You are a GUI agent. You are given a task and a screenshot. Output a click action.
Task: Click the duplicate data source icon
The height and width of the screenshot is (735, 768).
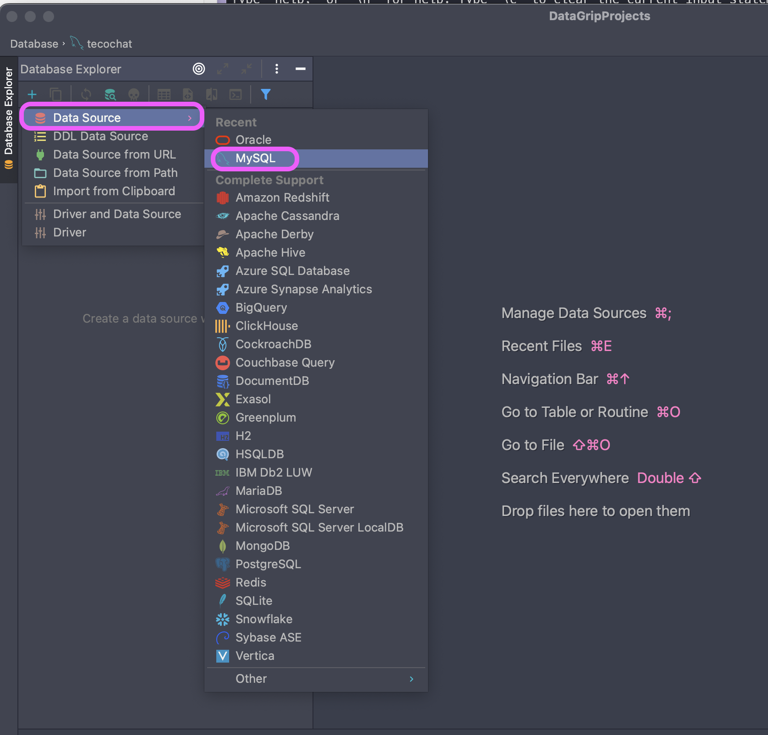click(x=56, y=95)
